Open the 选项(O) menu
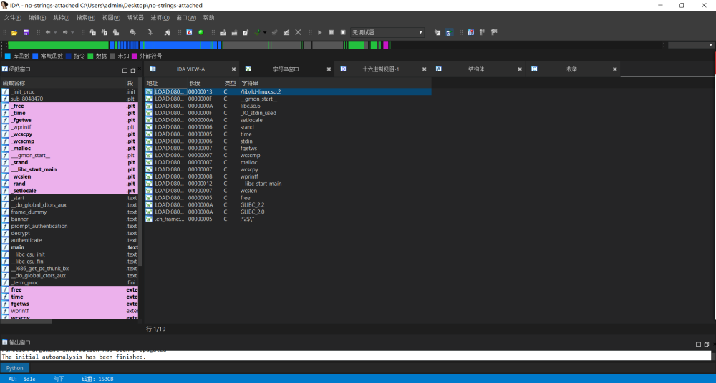716x383 pixels. coord(160,18)
